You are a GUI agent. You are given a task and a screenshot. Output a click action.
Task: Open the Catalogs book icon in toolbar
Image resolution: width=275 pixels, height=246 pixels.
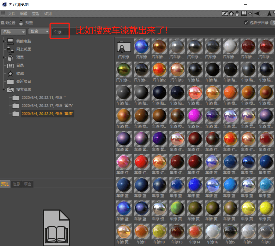[244, 14]
